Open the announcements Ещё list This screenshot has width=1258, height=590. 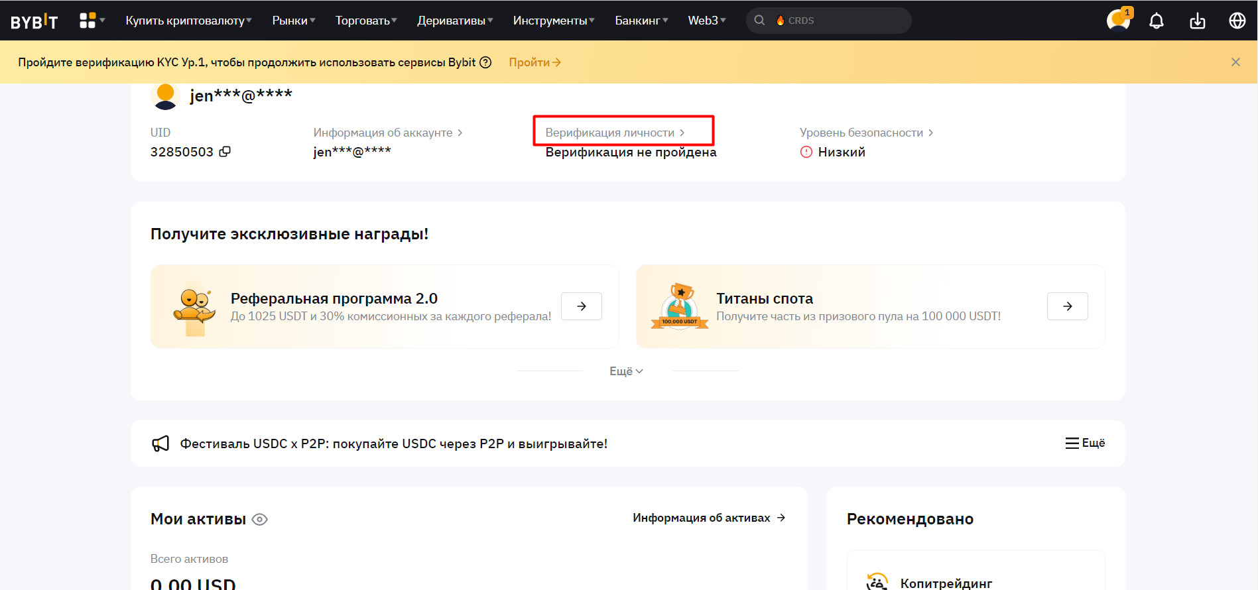1085,443
